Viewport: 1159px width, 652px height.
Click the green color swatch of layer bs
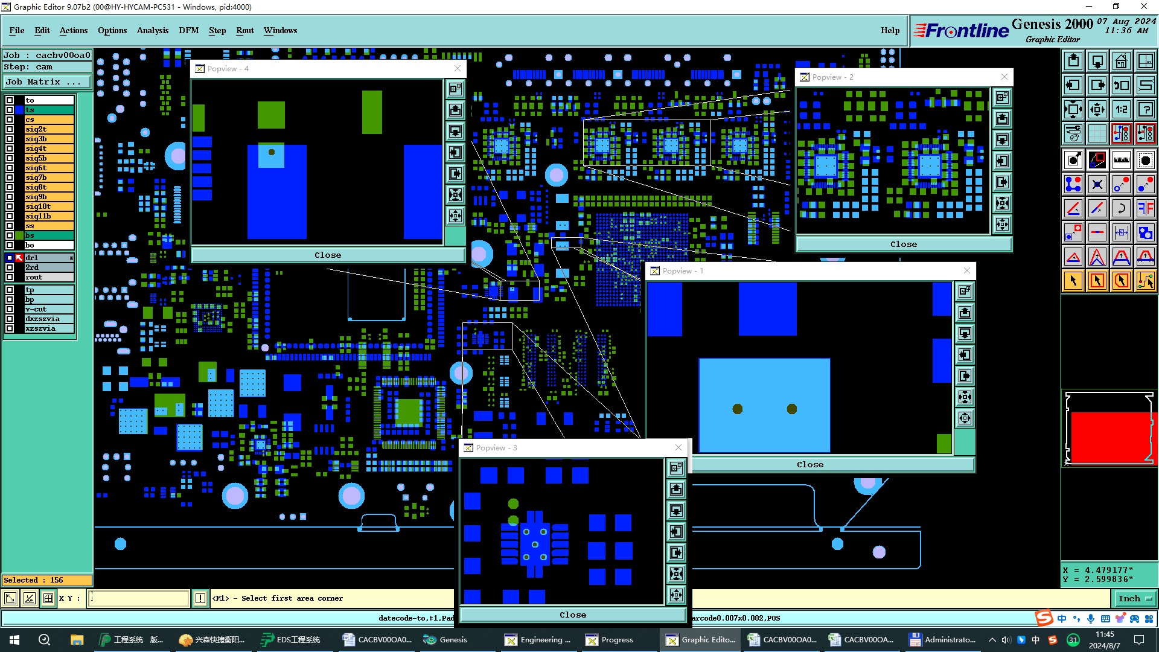click(x=19, y=235)
